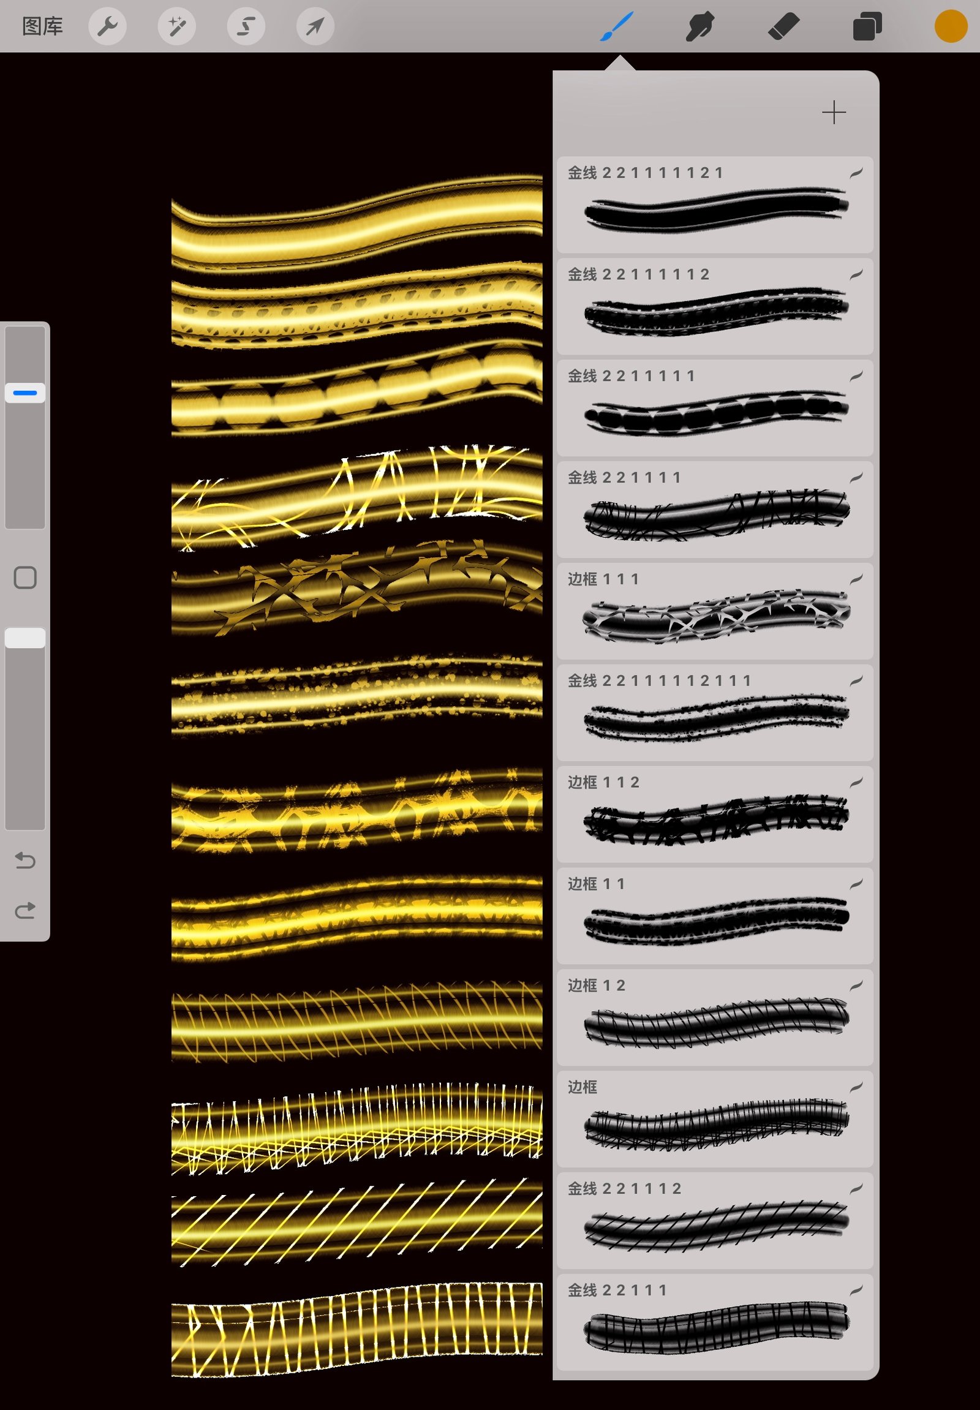Add a new brush with plus button
Image resolution: width=980 pixels, height=1410 pixels.
[833, 112]
